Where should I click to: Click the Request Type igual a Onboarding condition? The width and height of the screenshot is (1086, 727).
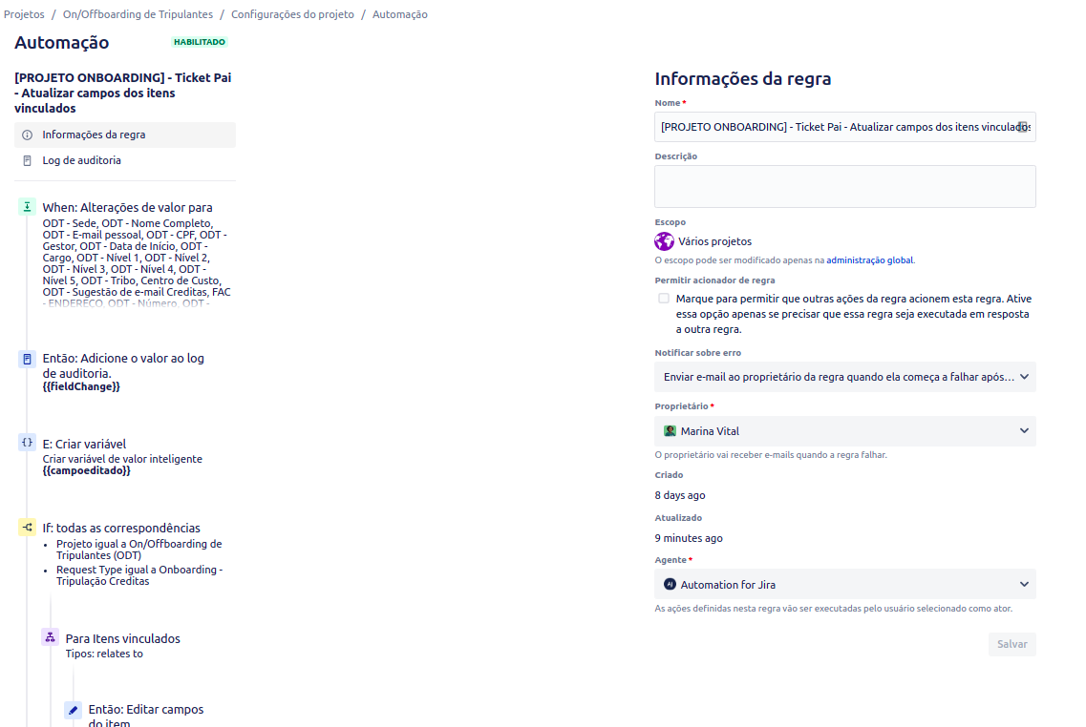coord(139,575)
